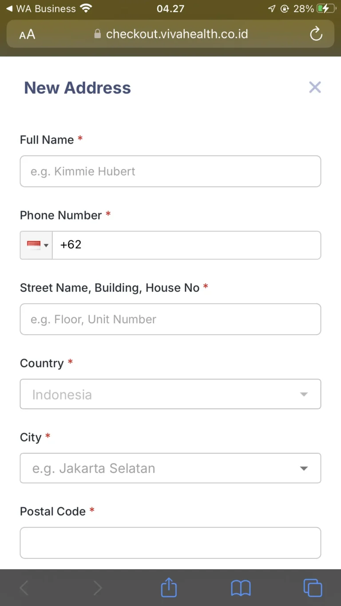Expand the City dropdown
The width and height of the screenshot is (341, 606).
[x=170, y=468]
